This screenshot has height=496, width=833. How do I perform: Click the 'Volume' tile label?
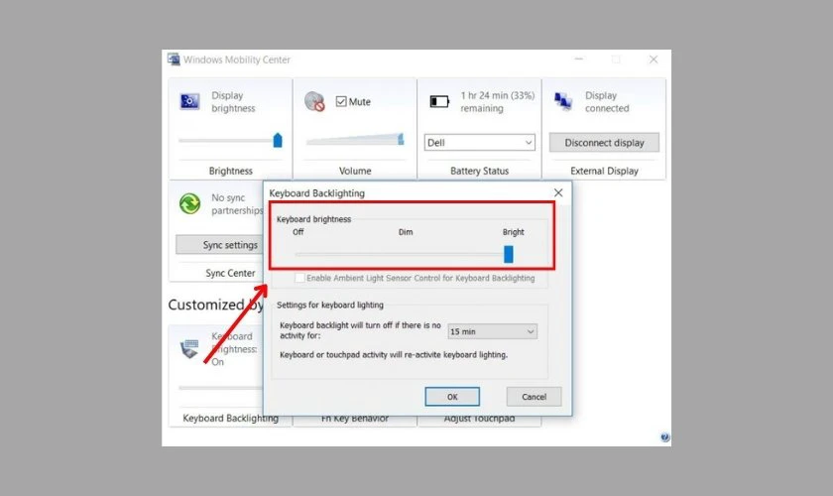point(355,171)
